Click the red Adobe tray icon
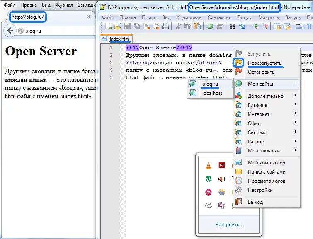 click(x=221, y=165)
